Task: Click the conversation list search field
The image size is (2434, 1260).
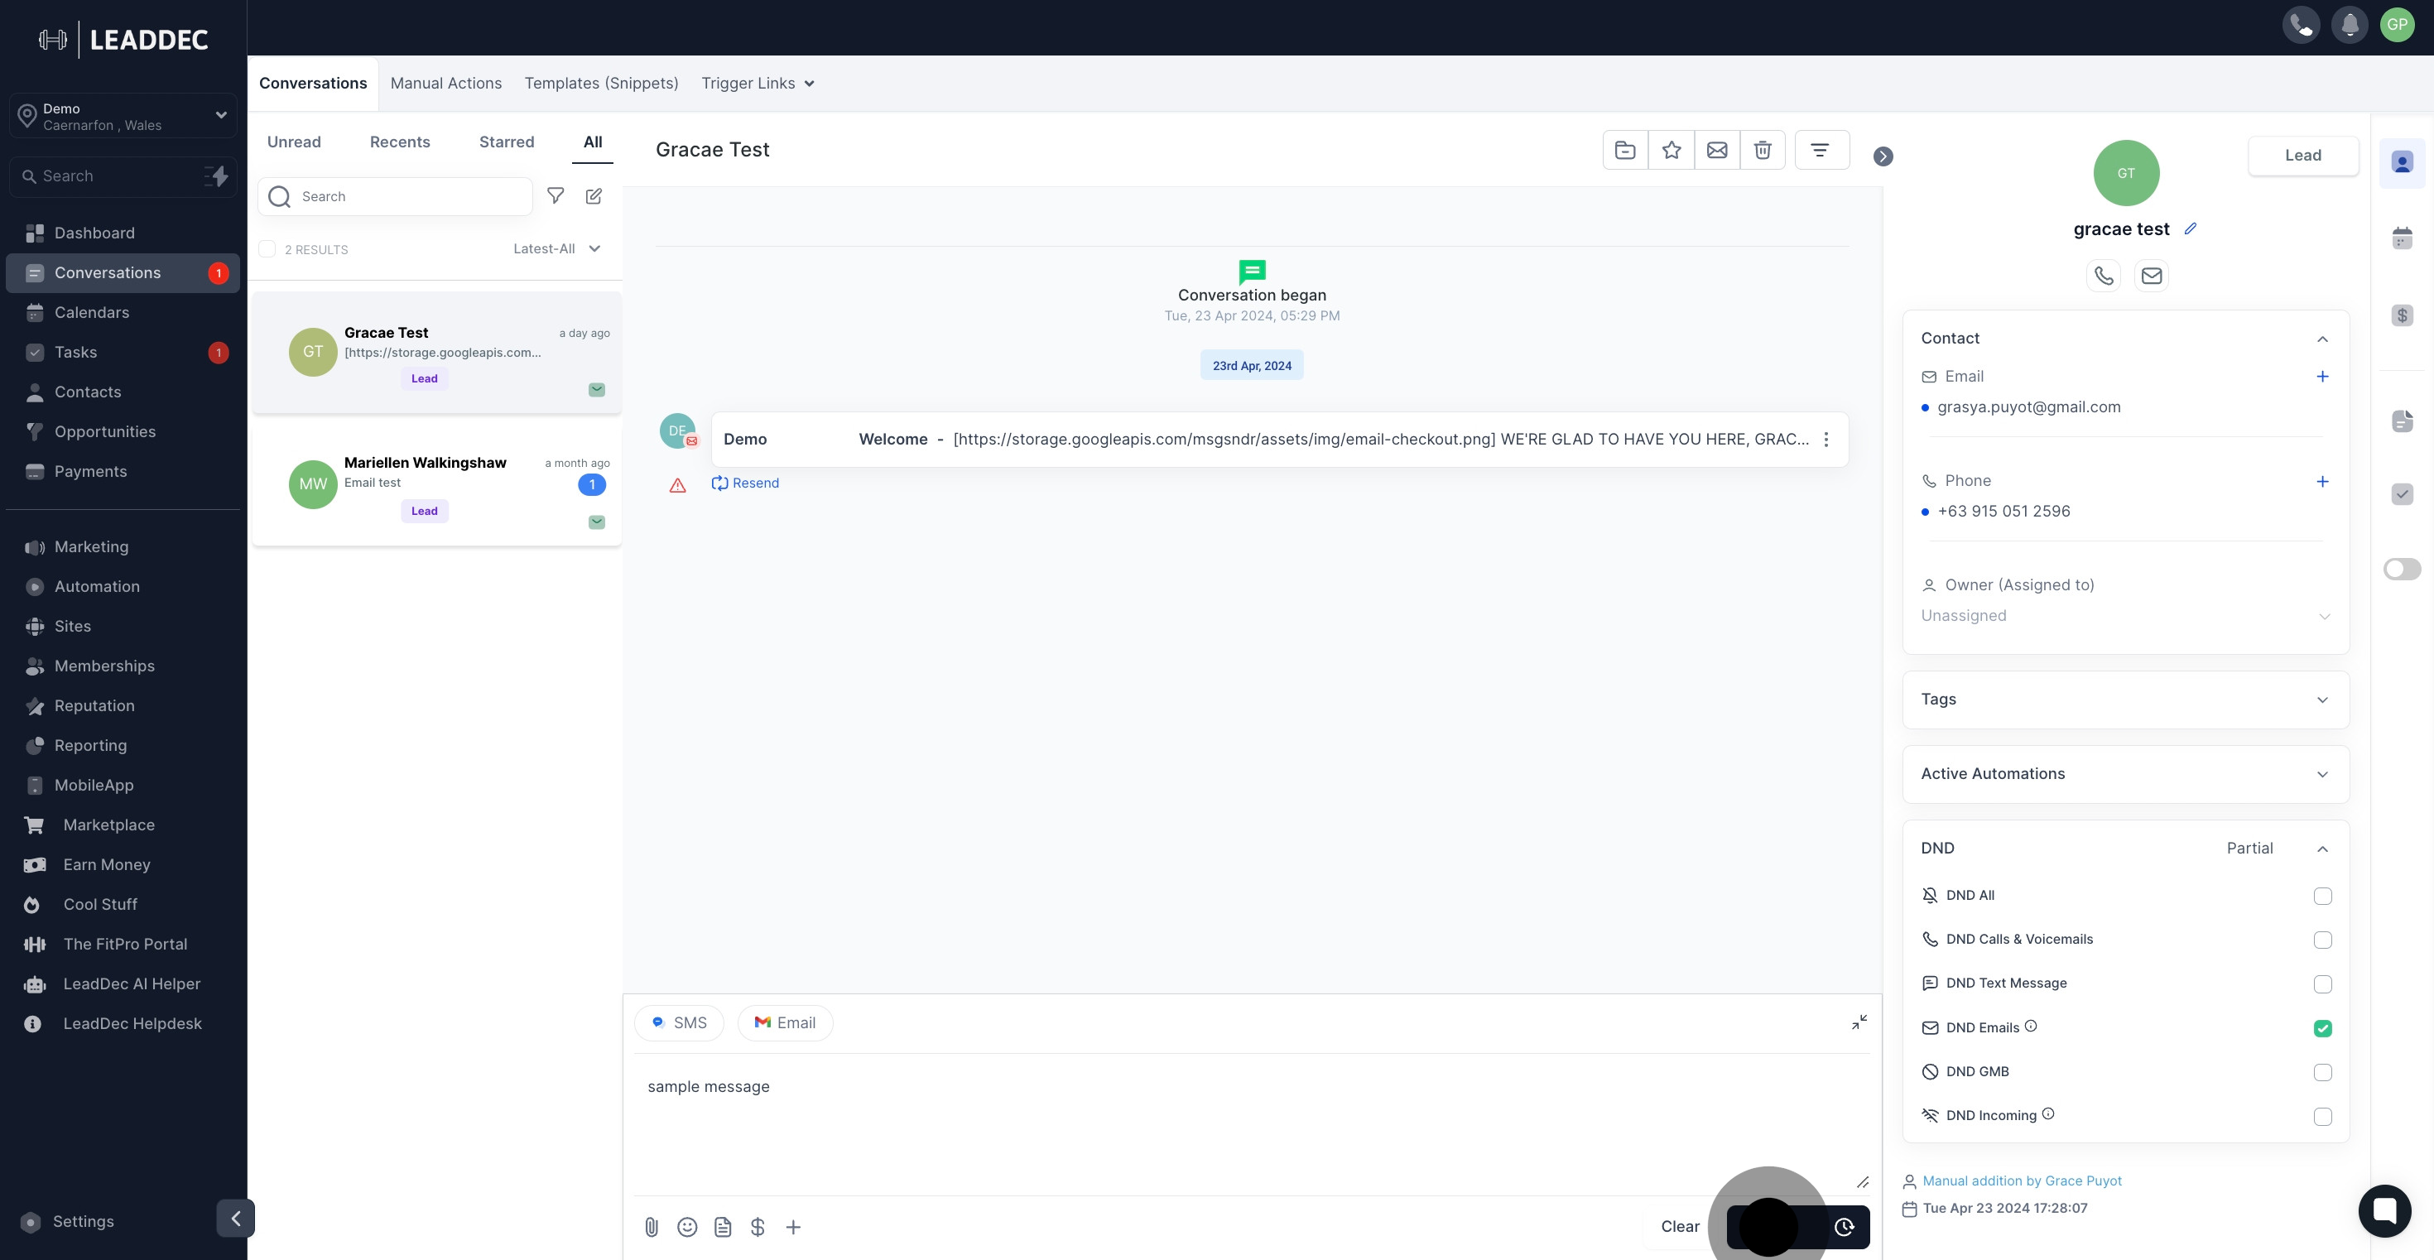Action: coord(395,195)
